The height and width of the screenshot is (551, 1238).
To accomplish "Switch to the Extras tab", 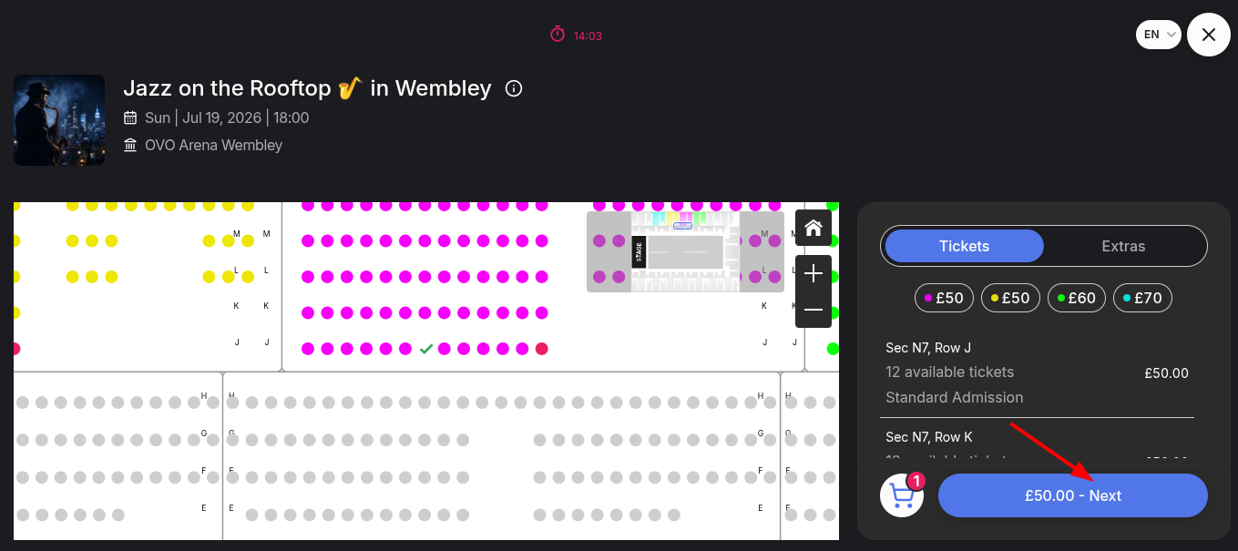I will [x=1123, y=246].
